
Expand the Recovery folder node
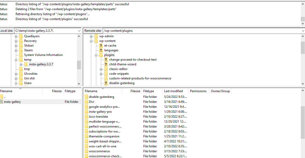point(16,41)
